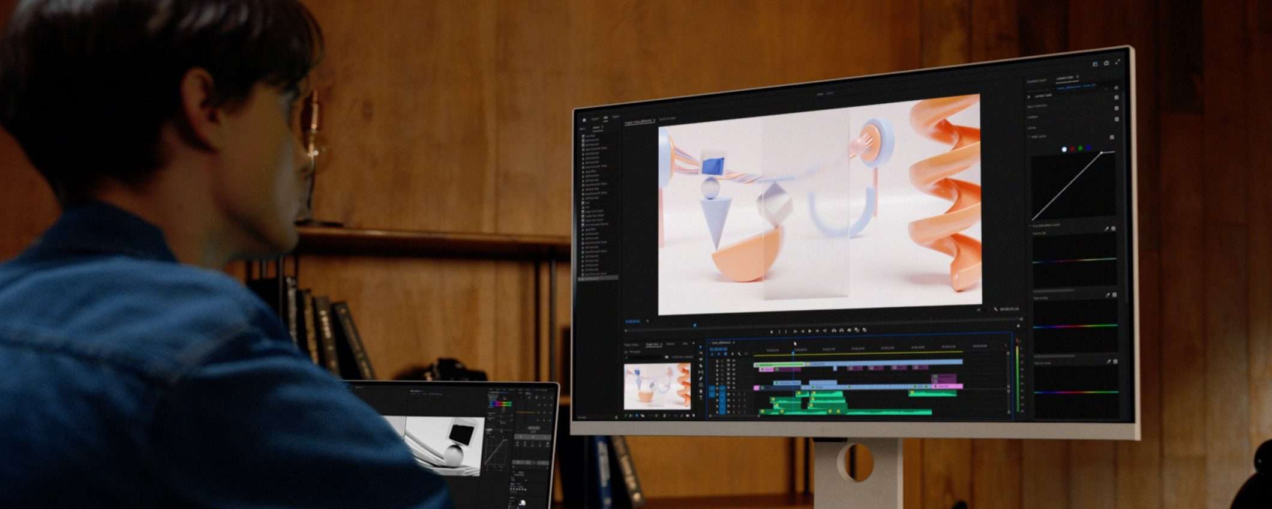The height and width of the screenshot is (509, 1272).
Task: Select the green curve channel swatch
Action: [x=1081, y=148]
